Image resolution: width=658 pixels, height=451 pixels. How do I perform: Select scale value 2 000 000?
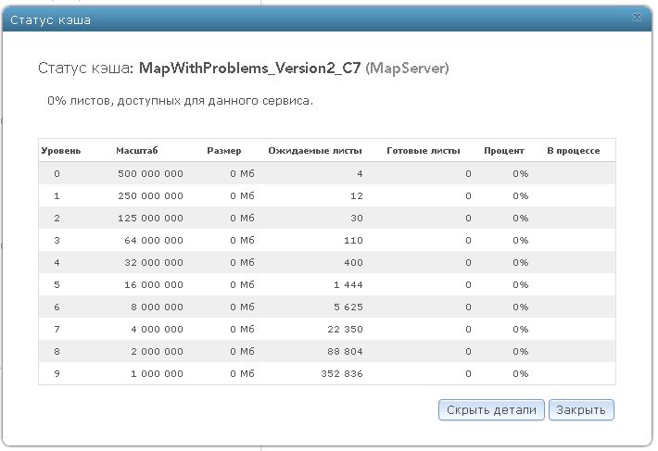click(157, 351)
